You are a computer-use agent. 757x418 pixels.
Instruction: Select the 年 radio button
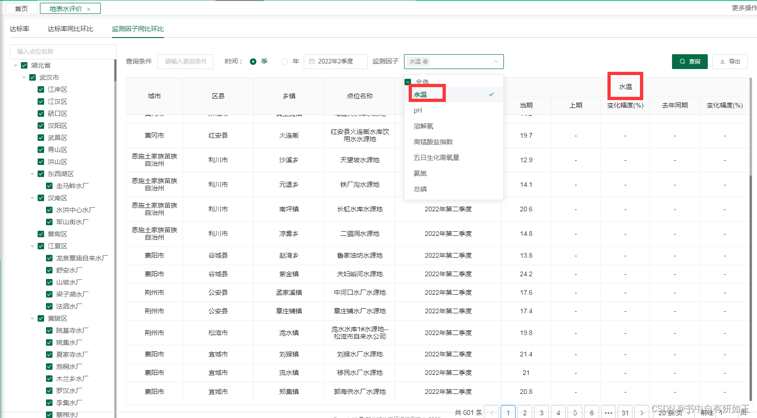[x=285, y=62]
